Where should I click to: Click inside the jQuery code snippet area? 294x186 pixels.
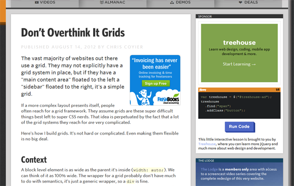click(239, 105)
